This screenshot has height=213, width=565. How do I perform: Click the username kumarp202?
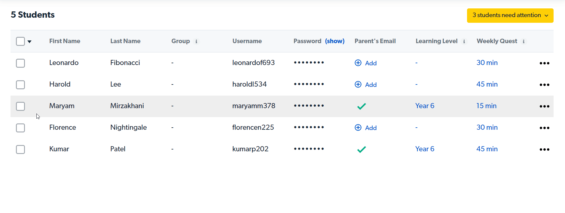[250, 149]
